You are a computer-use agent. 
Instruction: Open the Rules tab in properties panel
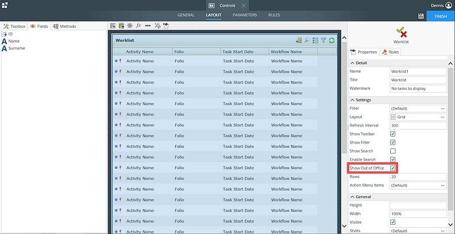point(391,52)
